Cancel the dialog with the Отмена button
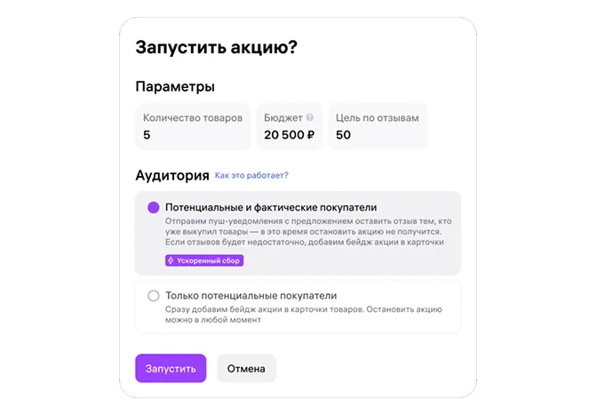 pos(246,369)
